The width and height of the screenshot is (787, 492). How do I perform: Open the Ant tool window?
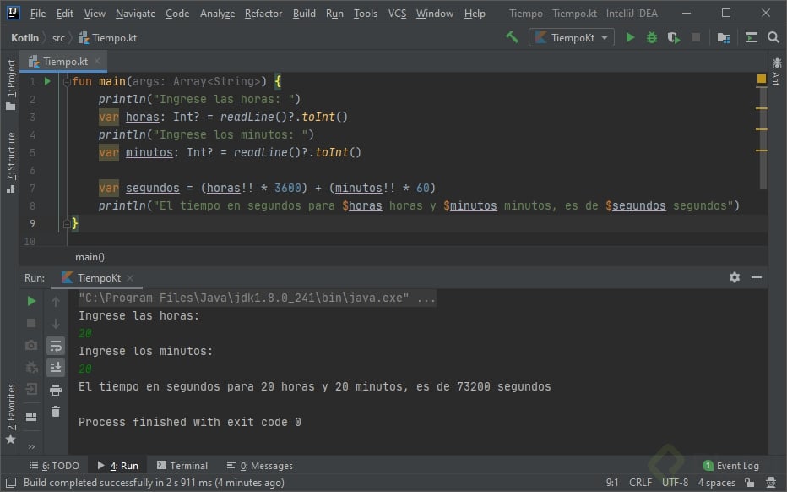(777, 71)
